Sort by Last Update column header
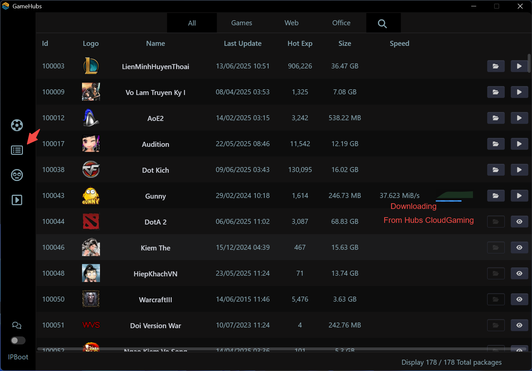 point(242,44)
